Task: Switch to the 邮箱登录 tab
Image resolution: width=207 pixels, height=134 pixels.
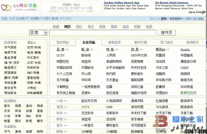Action: click(115, 42)
